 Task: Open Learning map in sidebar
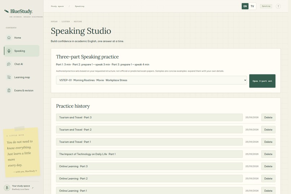click(22, 77)
